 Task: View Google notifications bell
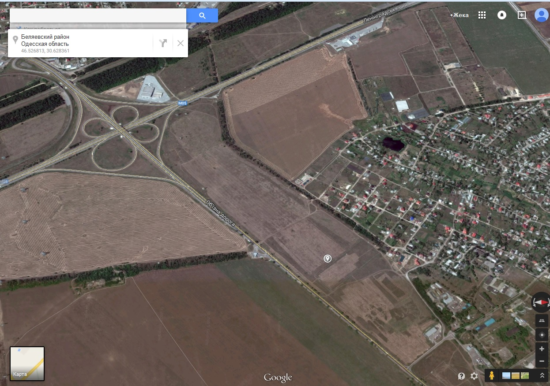click(x=502, y=15)
